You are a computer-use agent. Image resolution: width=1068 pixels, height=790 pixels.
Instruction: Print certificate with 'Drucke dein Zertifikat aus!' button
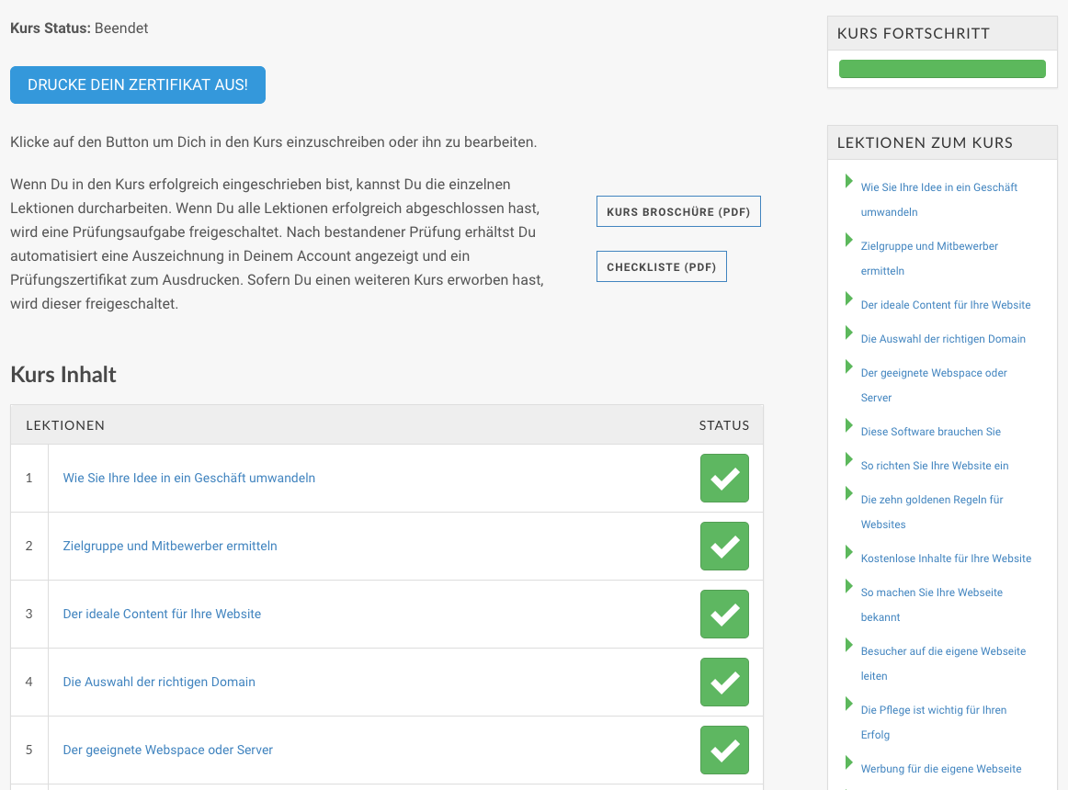coord(138,85)
